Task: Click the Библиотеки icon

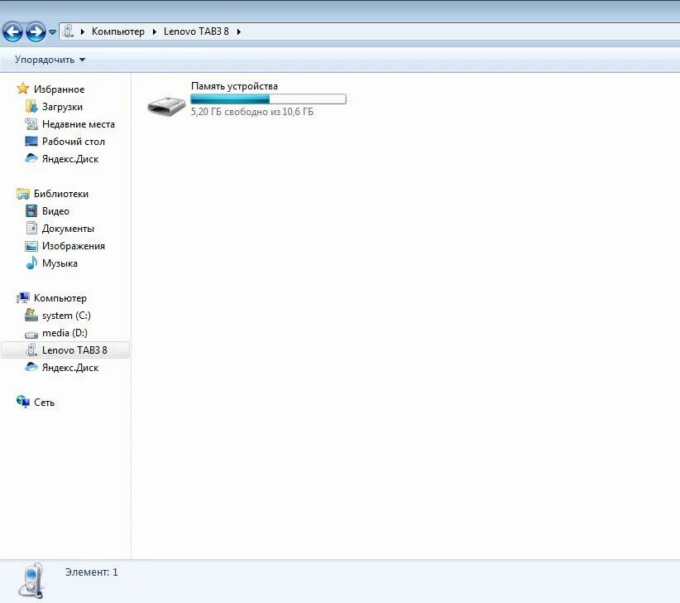Action: (22, 194)
